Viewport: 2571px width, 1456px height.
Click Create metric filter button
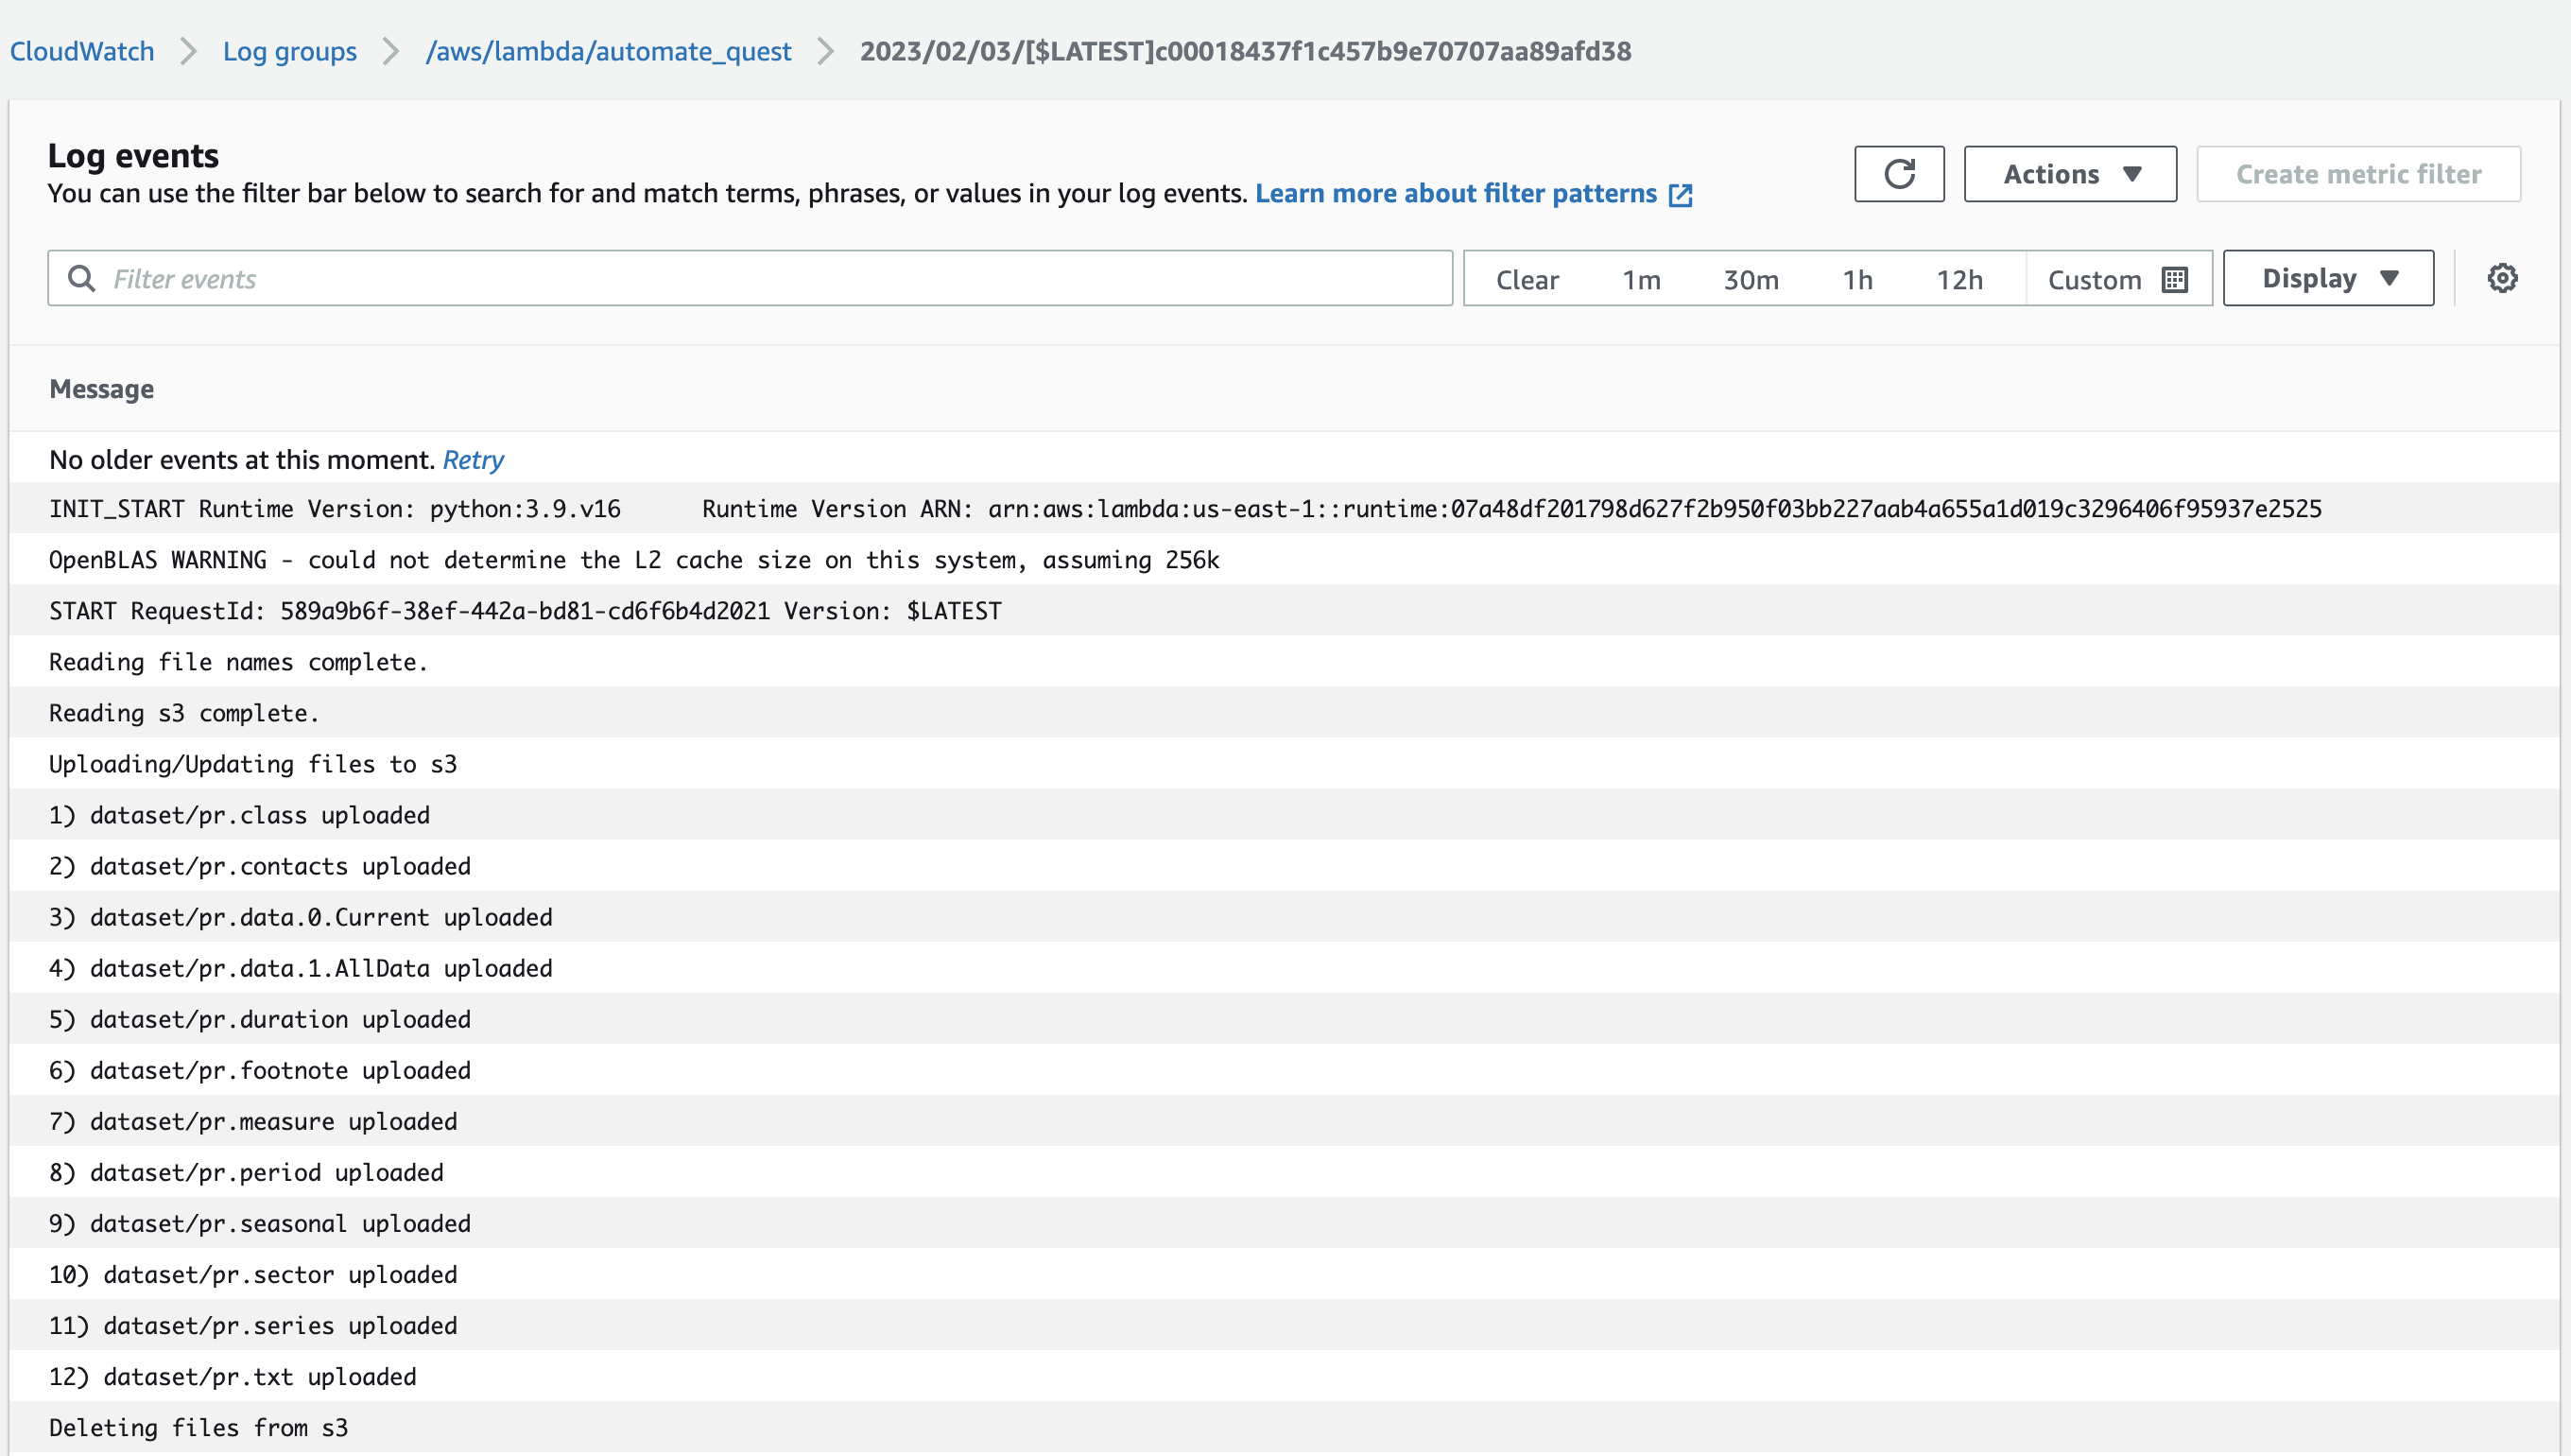(2357, 174)
